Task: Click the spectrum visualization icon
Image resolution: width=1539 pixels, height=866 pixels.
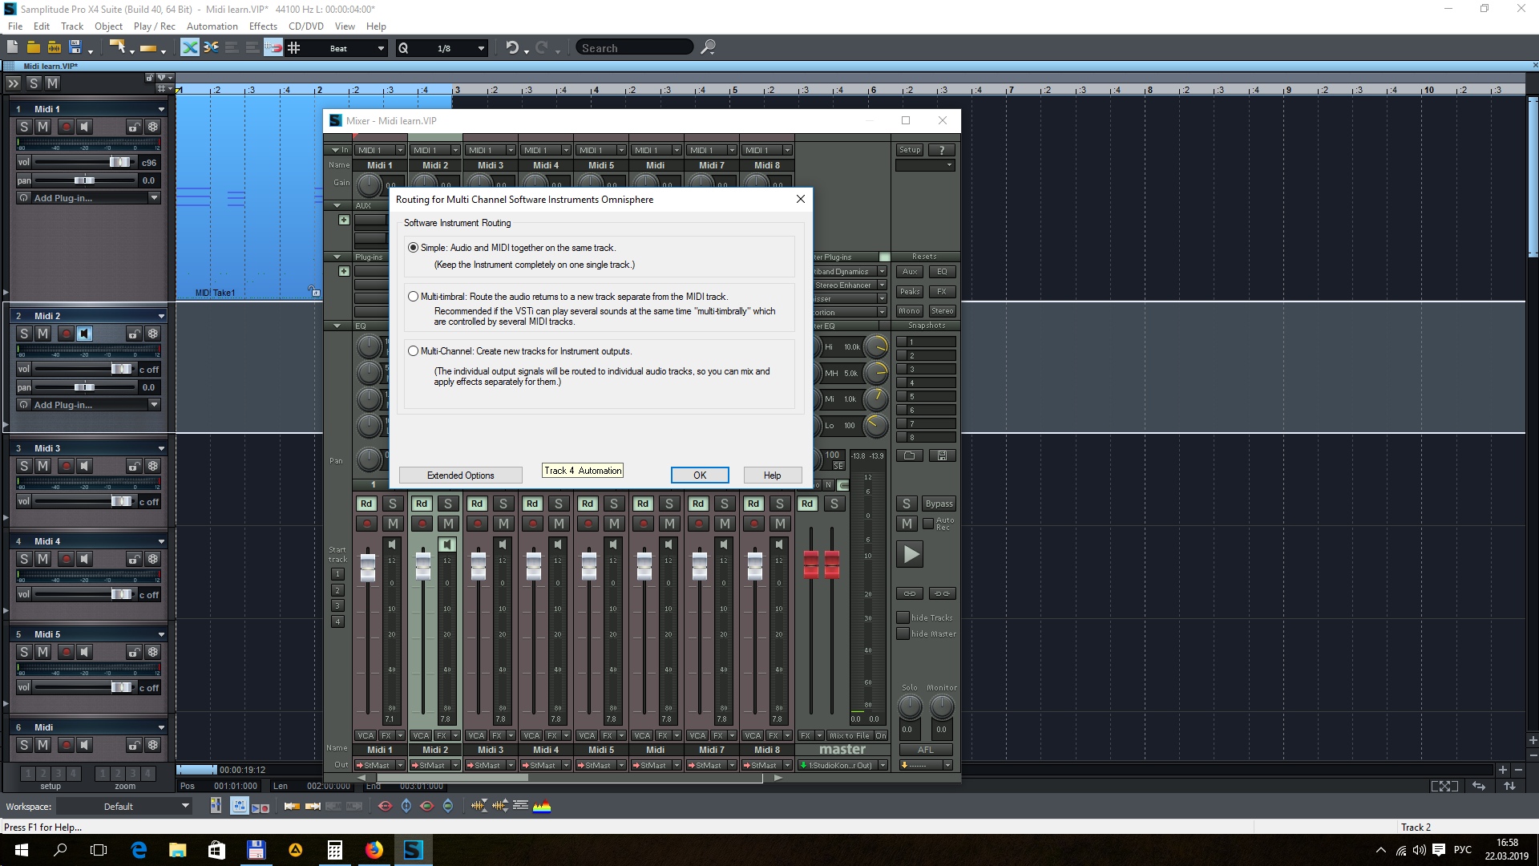Action: tap(542, 806)
